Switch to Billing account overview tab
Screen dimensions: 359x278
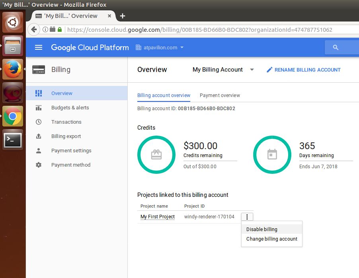[164, 95]
